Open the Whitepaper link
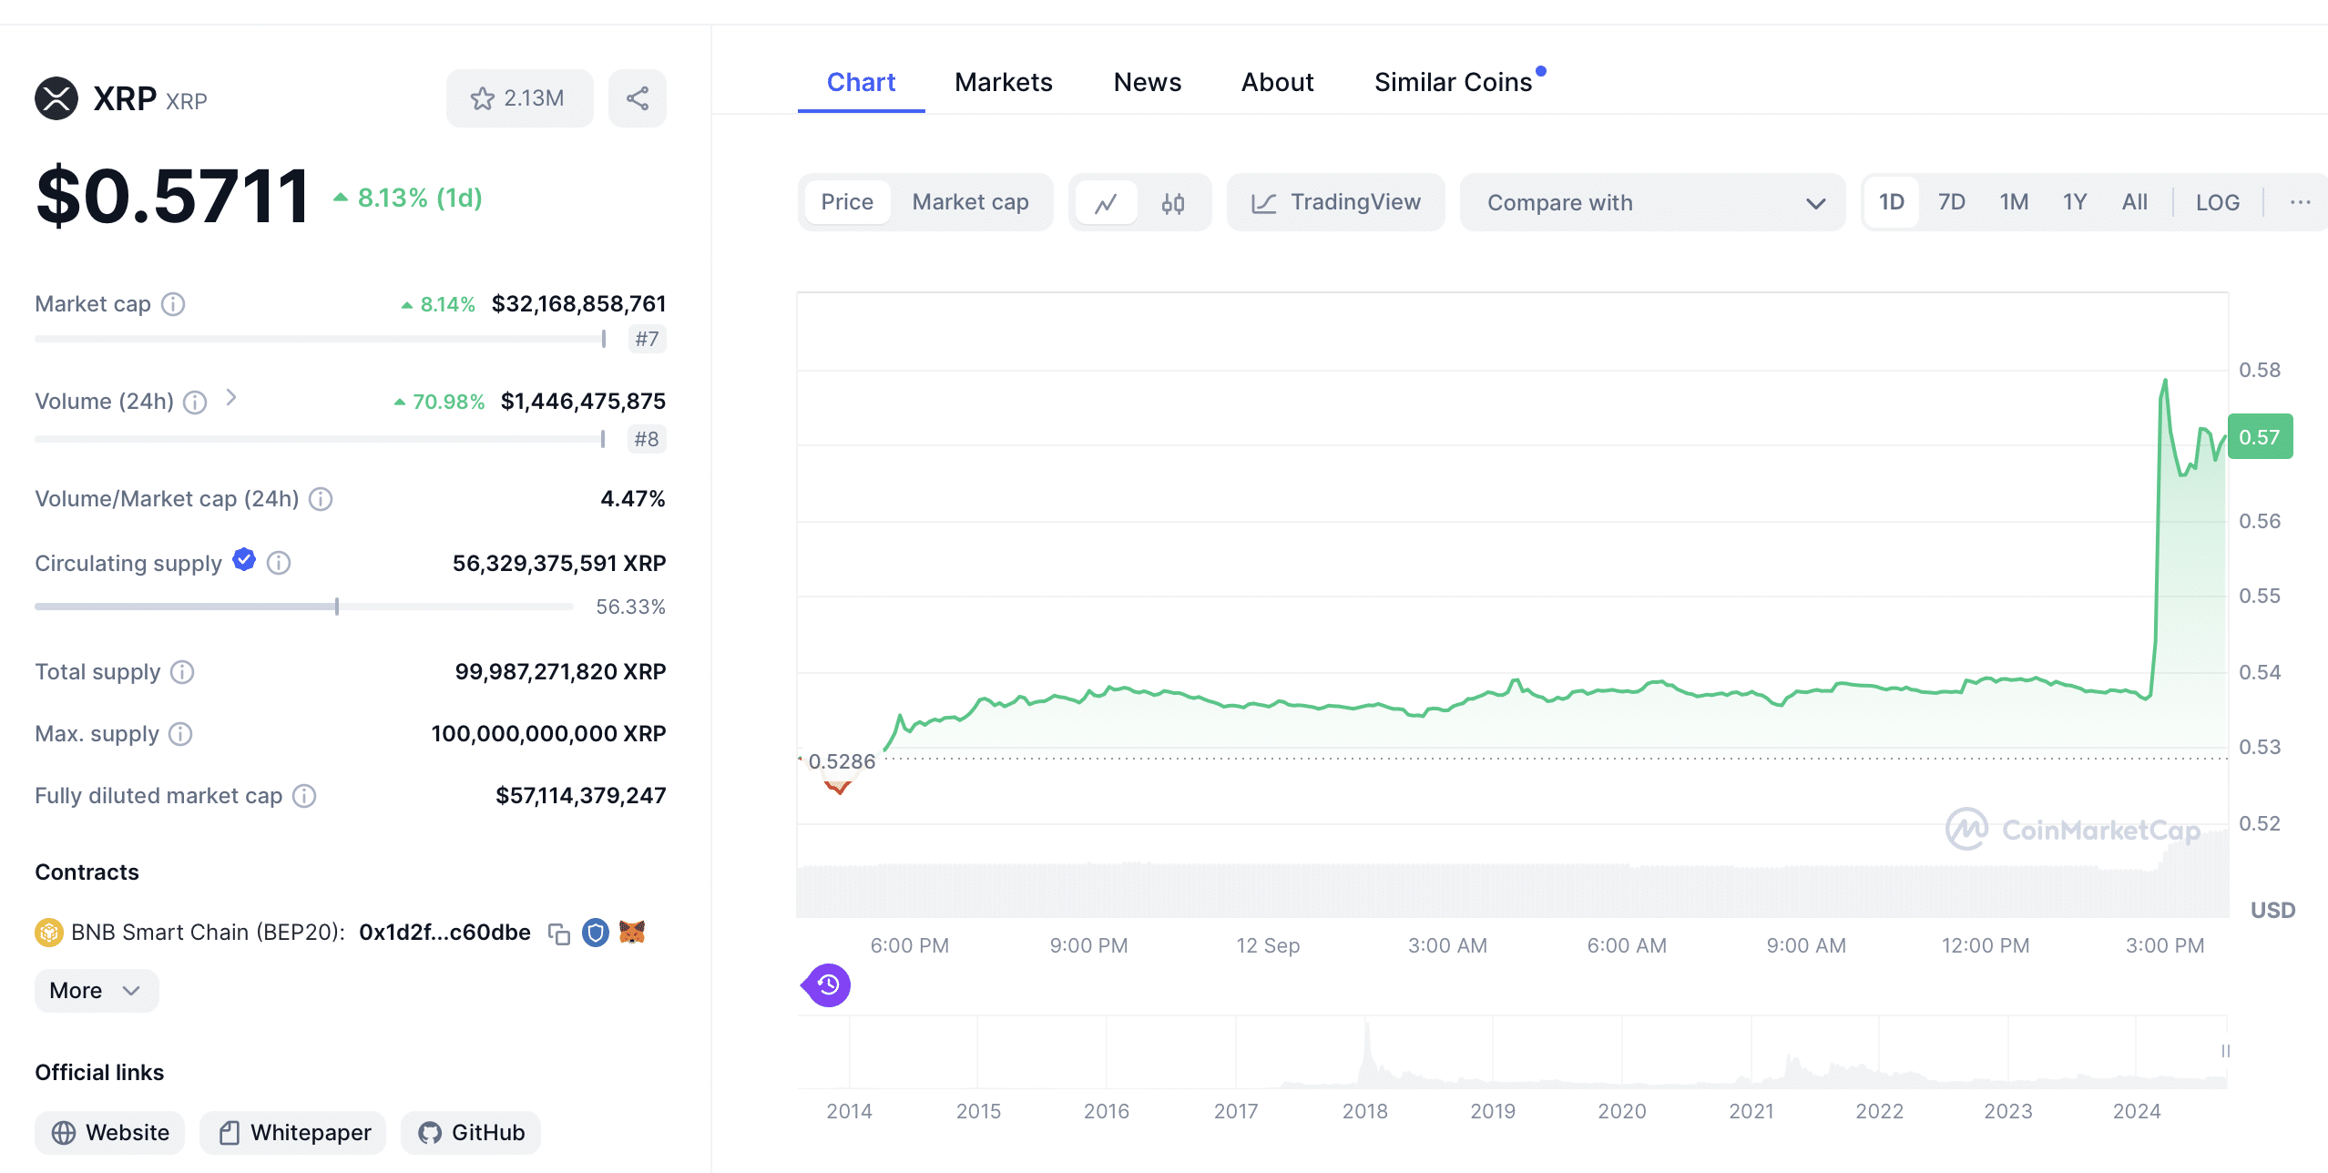Screen dimensions: 2328x1173 pyautogui.click(x=293, y=1133)
